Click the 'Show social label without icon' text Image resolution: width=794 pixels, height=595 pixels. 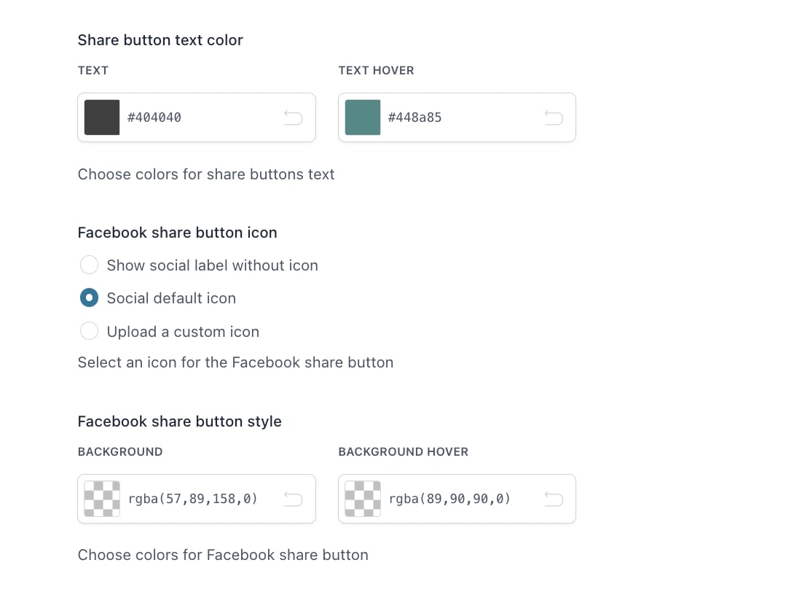tap(212, 265)
